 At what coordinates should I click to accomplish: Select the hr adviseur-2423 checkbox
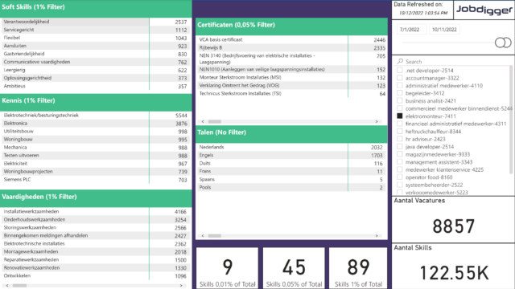coord(400,139)
